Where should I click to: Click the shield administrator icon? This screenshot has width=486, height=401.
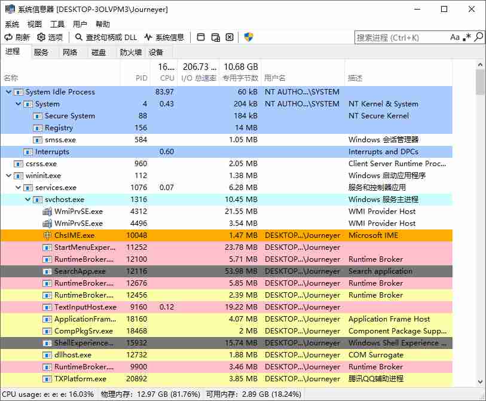click(249, 38)
